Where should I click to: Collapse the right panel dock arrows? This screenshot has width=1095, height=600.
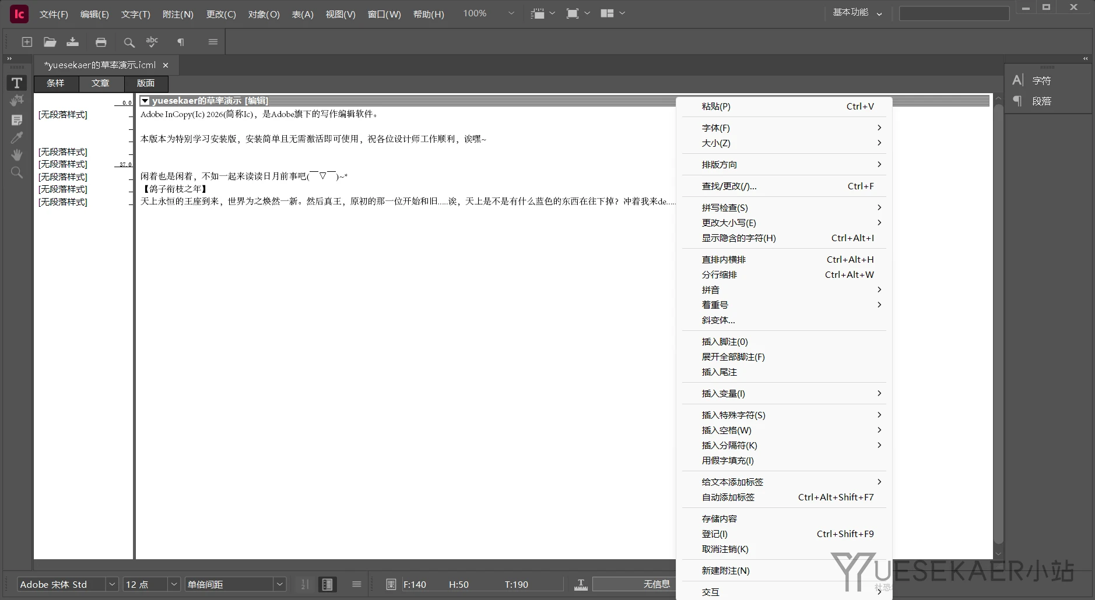[x=1085, y=59]
